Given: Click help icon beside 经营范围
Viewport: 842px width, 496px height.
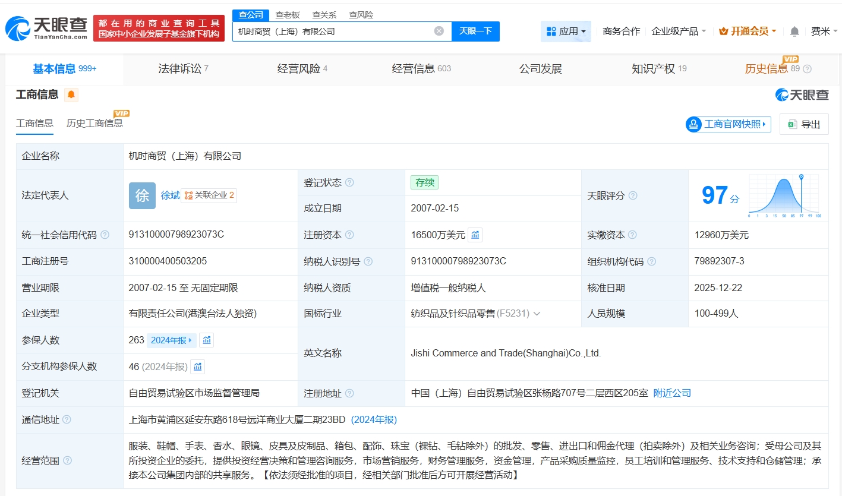Looking at the screenshot, I should point(68,460).
